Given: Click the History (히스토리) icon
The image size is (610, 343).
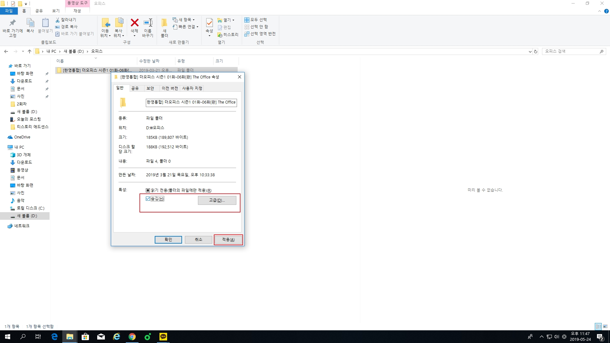Looking at the screenshot, I should pos(220,35).
